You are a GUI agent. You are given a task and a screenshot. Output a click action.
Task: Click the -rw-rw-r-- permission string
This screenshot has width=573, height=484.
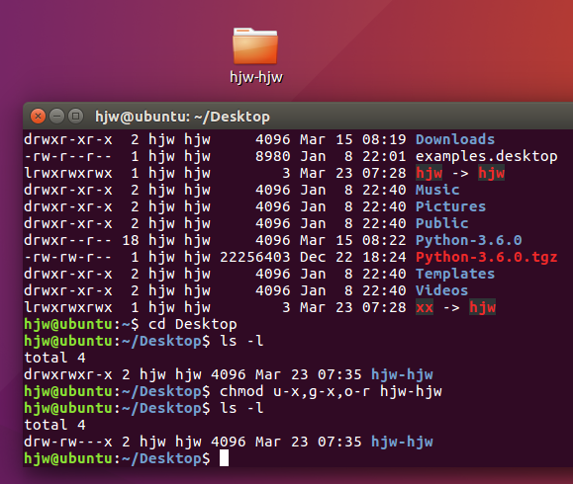[x=68, y=257]
